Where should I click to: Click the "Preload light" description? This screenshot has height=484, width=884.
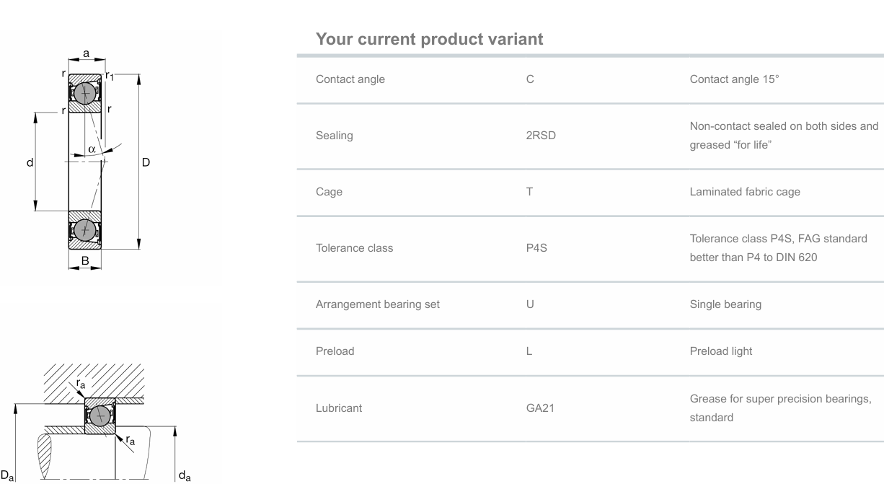coord(721,352)
